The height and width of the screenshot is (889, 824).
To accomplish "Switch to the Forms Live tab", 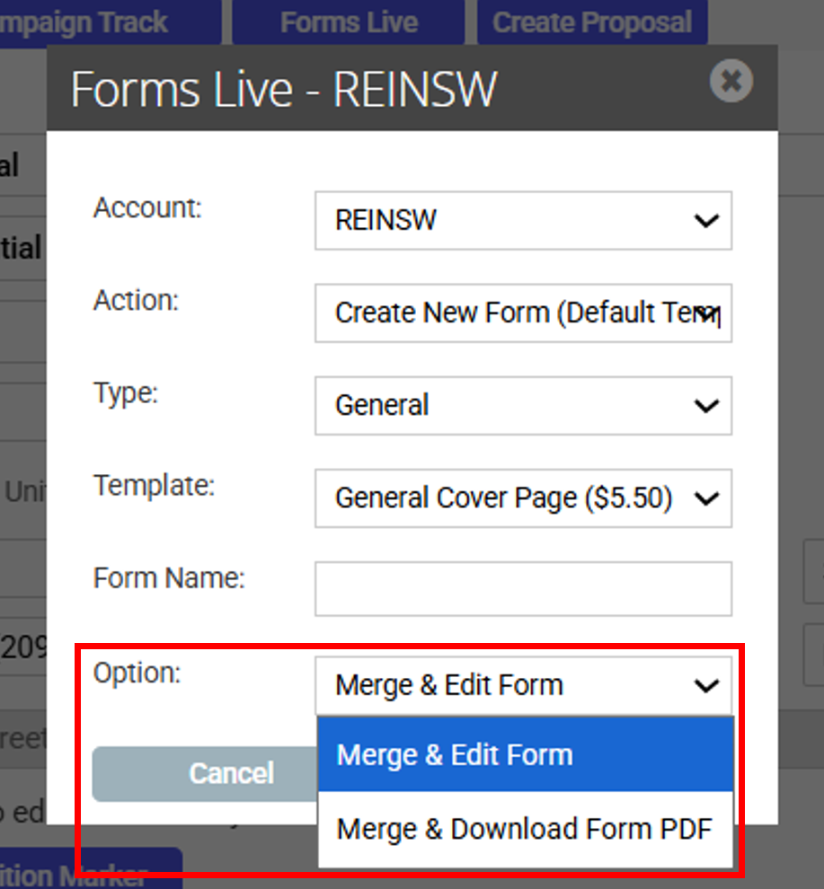I will click(x=349, y=22).
